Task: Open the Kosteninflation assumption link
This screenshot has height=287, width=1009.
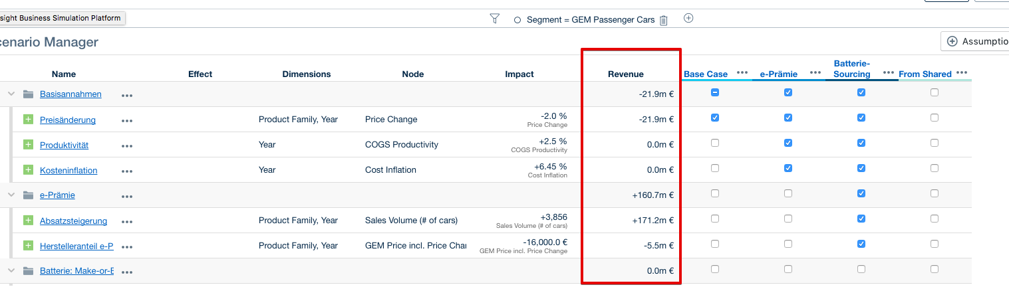Action: click(69, 171)
